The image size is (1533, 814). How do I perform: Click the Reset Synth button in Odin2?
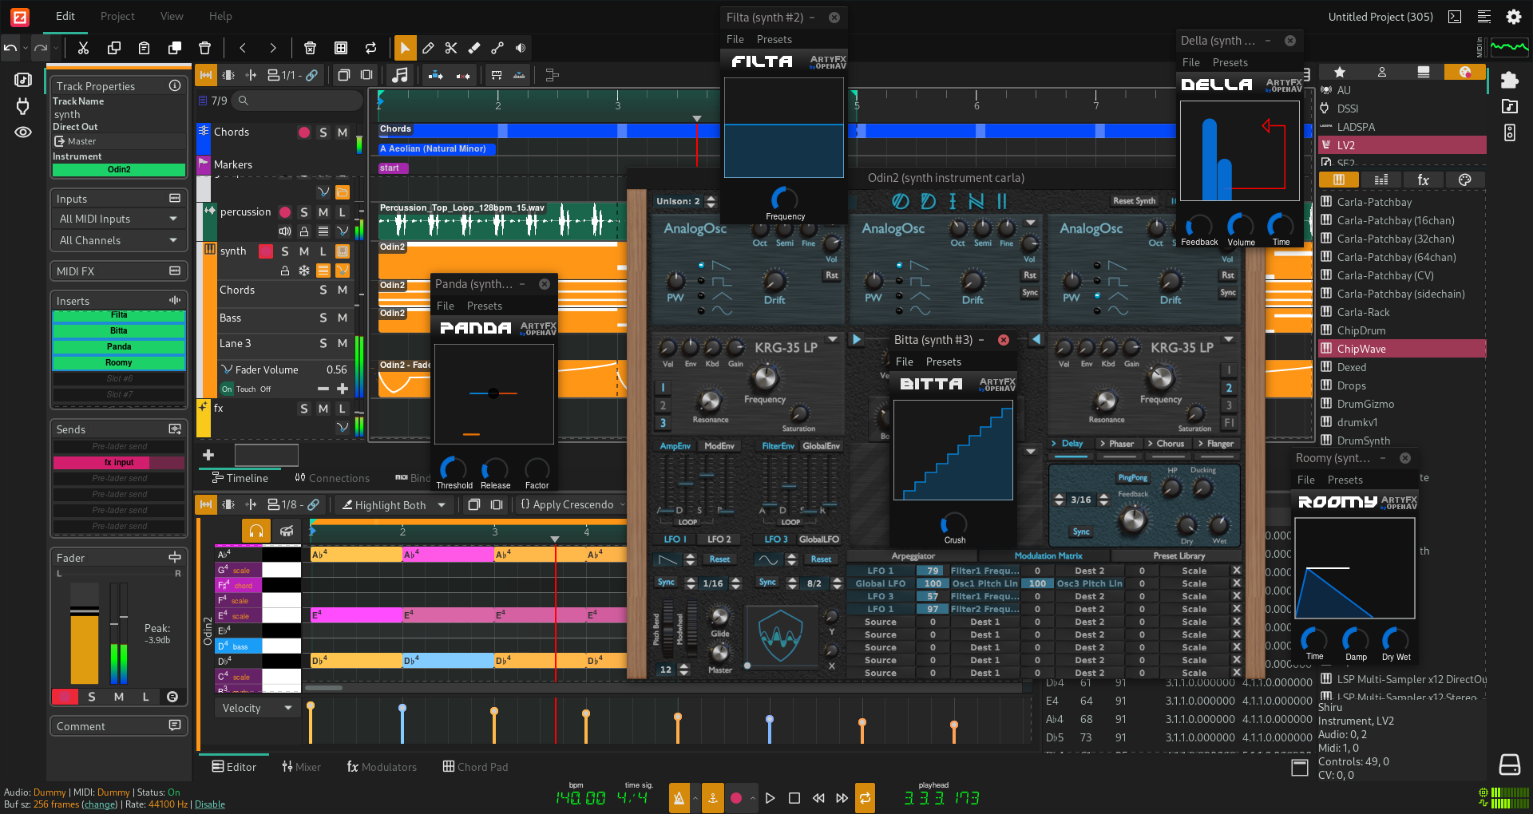pos(1134,201)
